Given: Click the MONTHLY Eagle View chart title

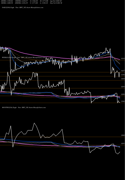Looking at the screenshot, I should click(x=24, y=107).
